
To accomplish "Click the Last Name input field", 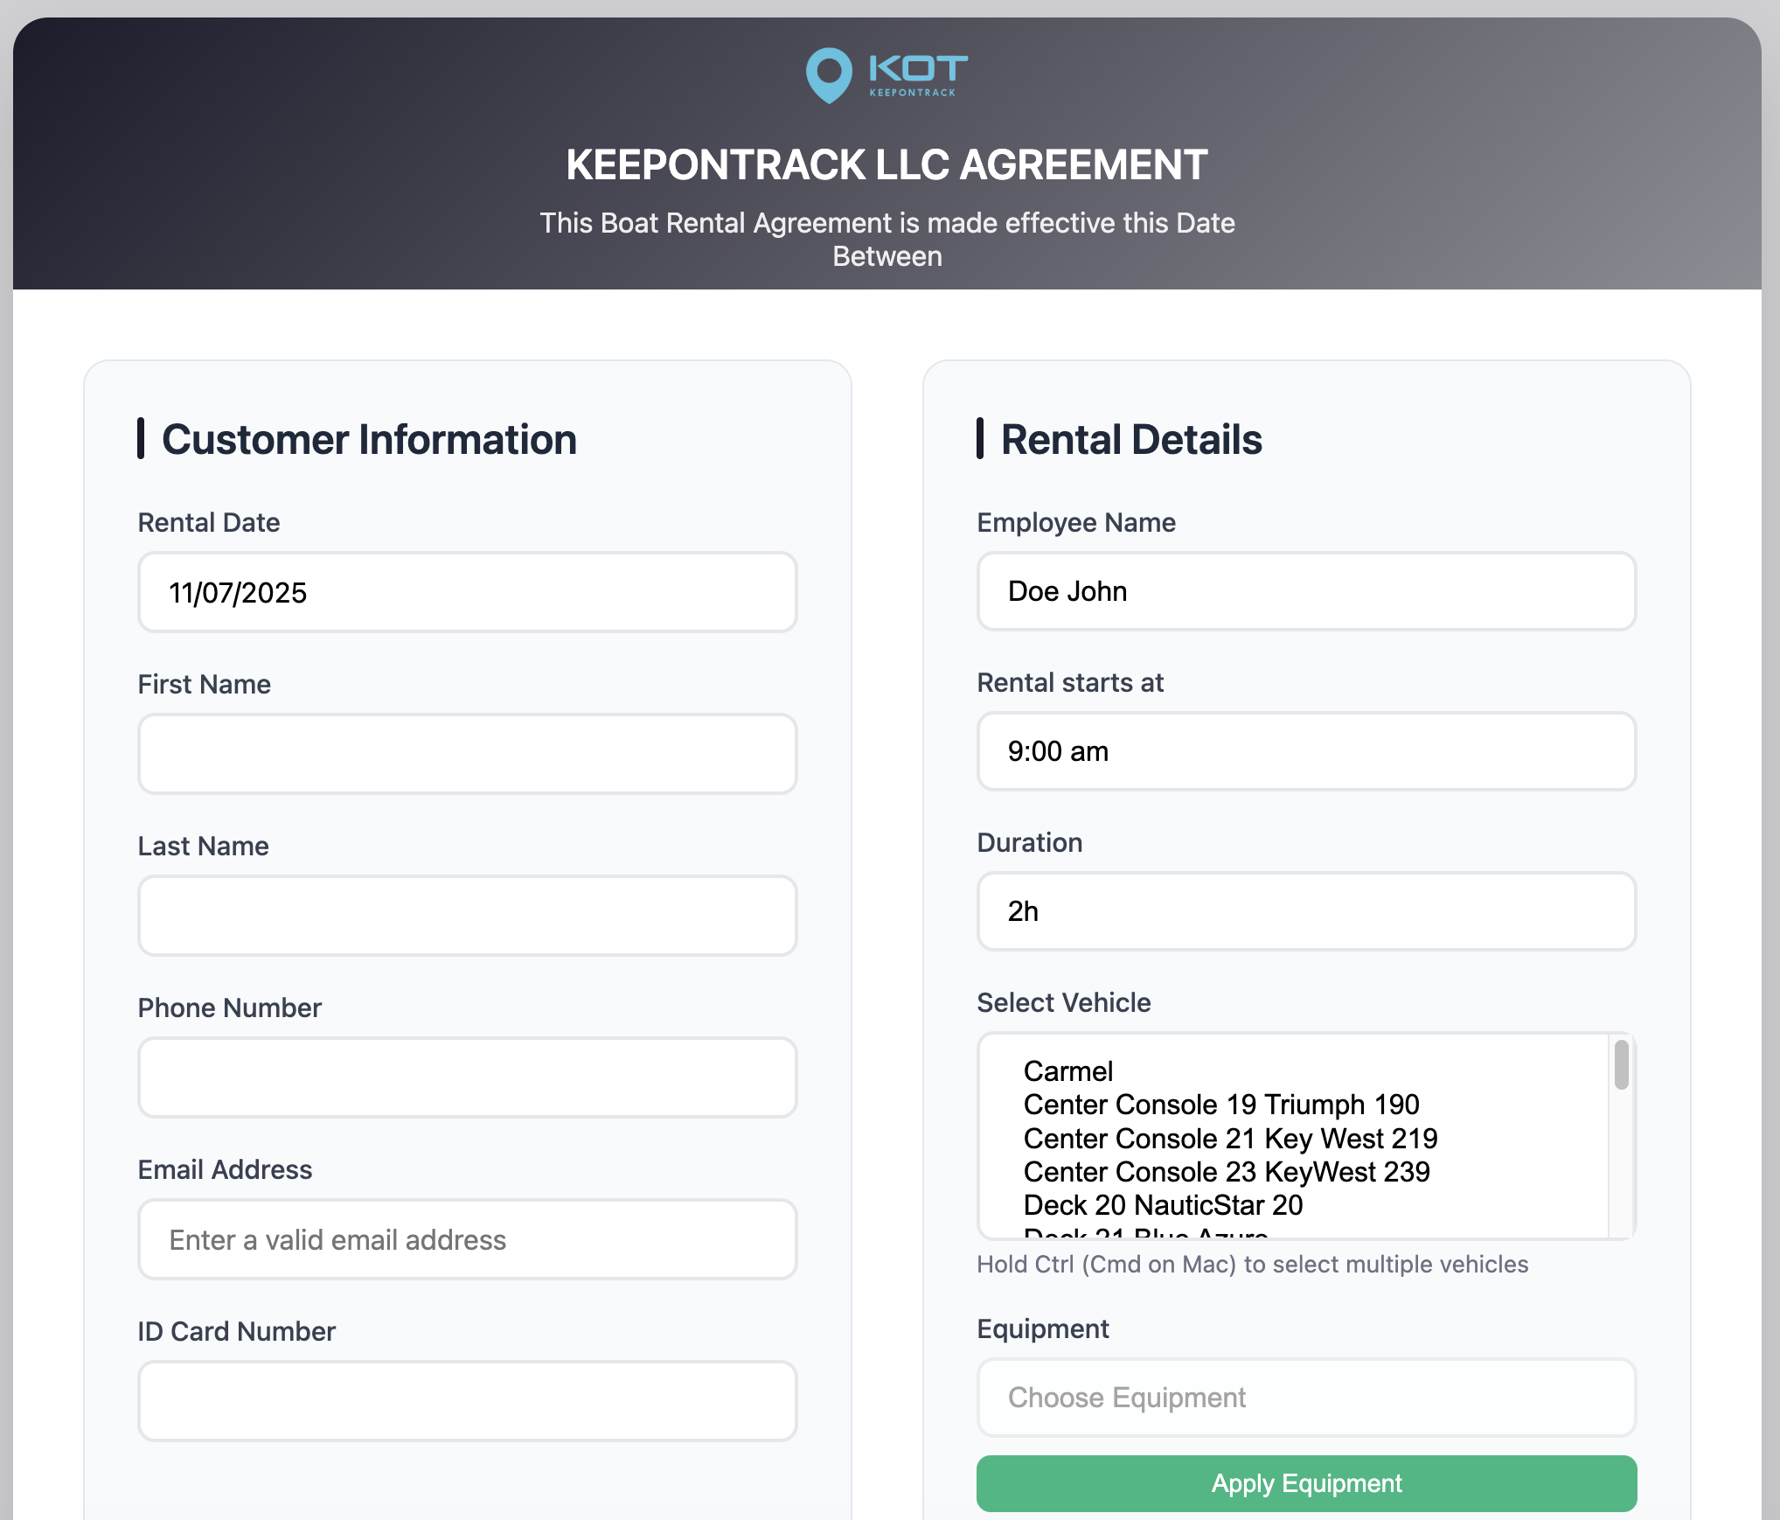I will (467, 915).
